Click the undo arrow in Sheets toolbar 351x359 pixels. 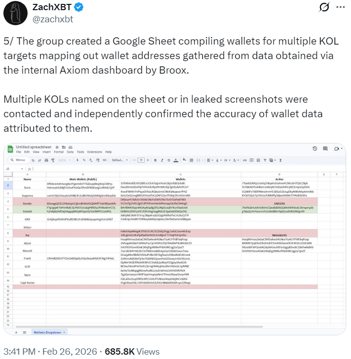click(32, 159)
